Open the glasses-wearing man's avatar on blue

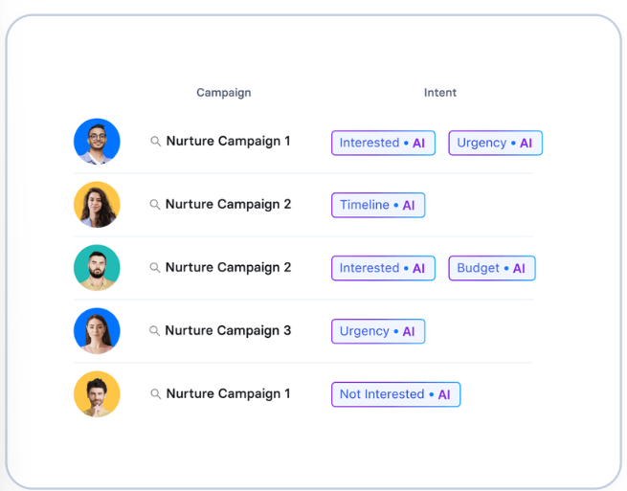pos(97,142)
